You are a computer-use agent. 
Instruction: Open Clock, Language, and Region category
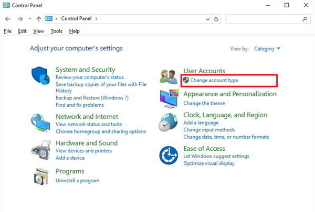point(225,115)
